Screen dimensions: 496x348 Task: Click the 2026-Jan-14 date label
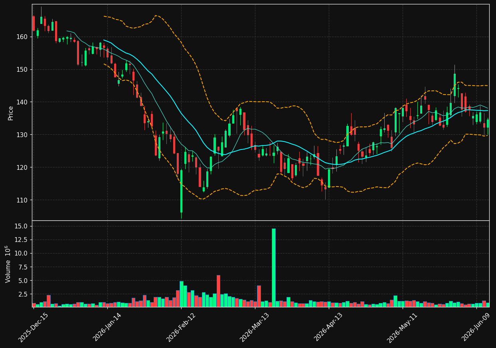[x=108, y=327]
